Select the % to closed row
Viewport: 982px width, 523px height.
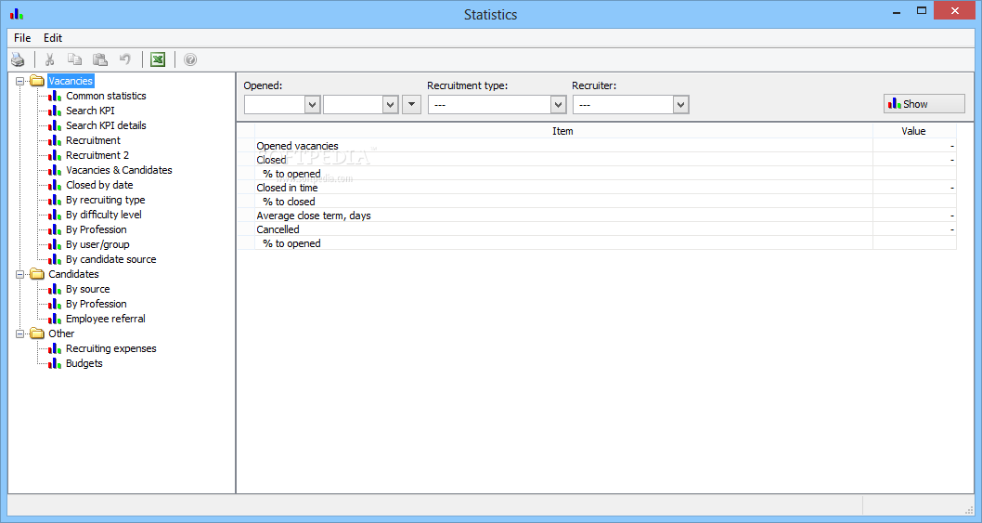point(597,202)
